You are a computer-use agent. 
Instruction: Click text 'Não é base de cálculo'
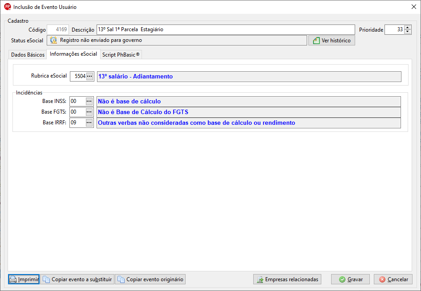[130, 102]
